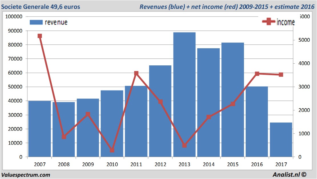Click the 1000 right axis label
Viewport: 317px width, 179px height.
304,134
